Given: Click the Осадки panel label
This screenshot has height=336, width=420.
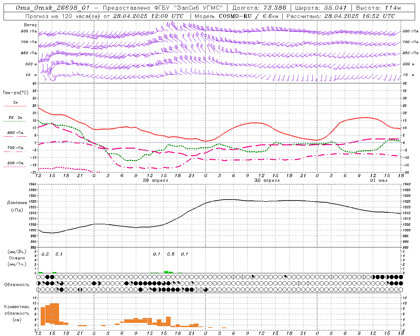Looking at the screenshot, I should coord(17,258).
